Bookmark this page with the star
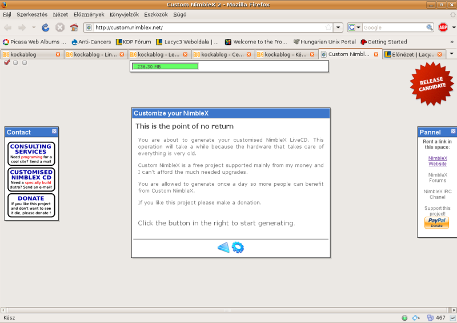The height and width of the screenshot is (323, 457). click(328, 27)
